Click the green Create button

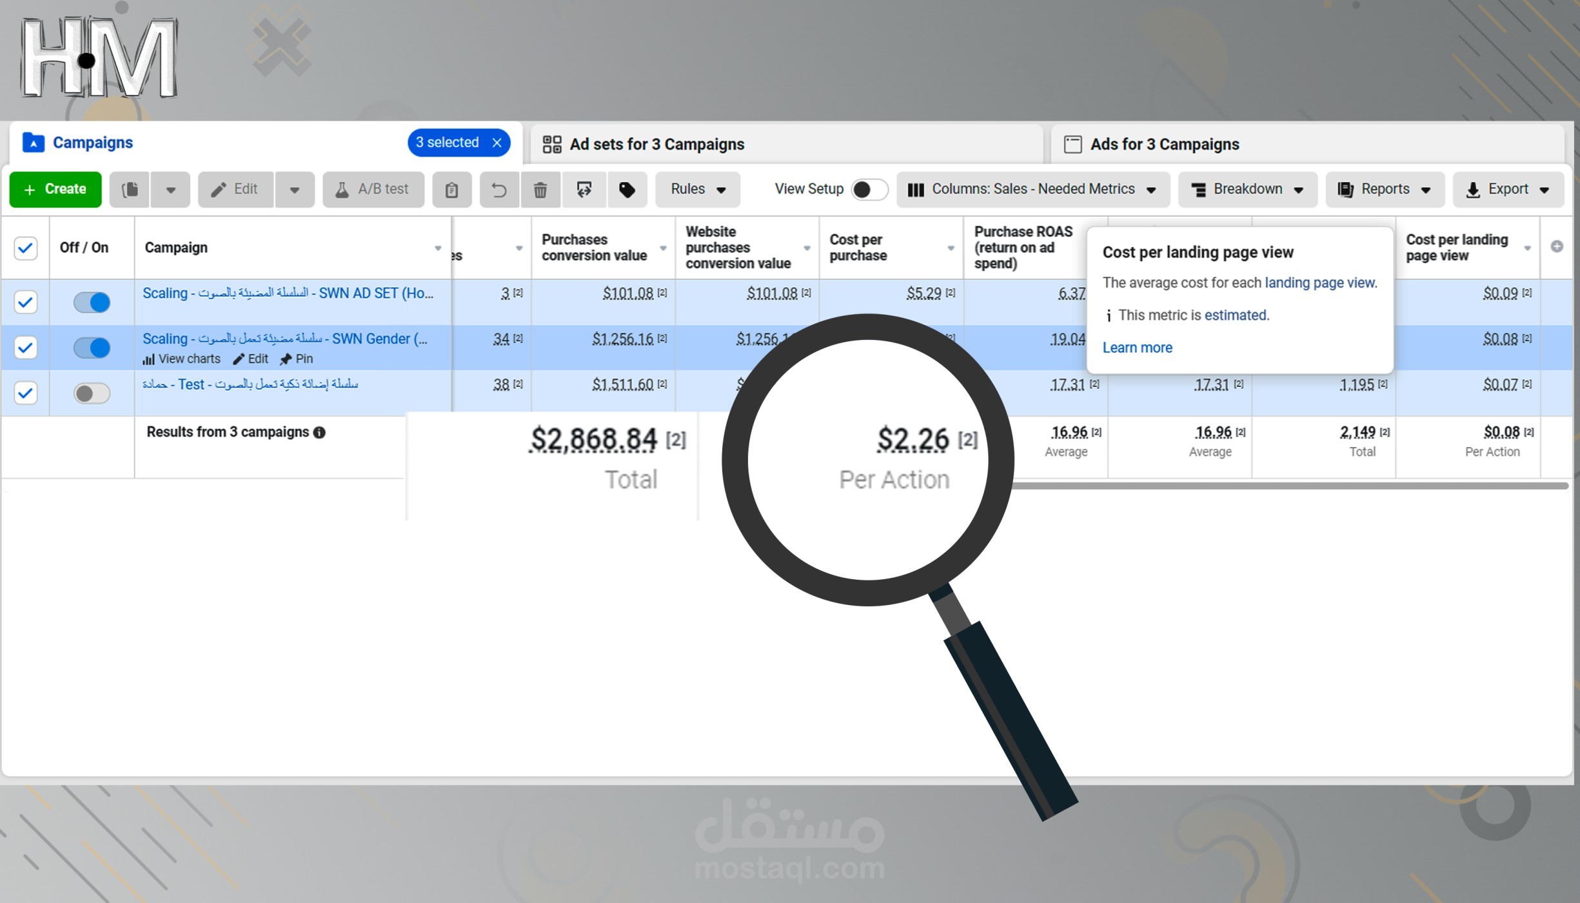point(55,190)
